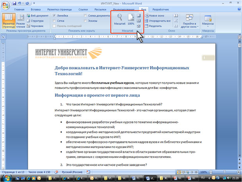This screenshot has width=242, height=182.
Task: Switch to Черновик draft view
Action: tap(35, 26)
